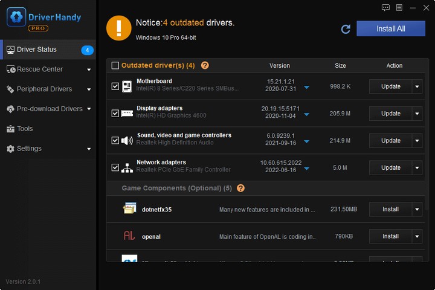Install the openal component
The image size is (435, 290).
tap(391, 236)
